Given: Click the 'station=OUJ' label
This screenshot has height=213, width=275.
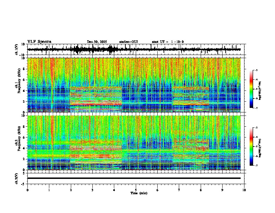Looking at the screenshot, I should point(128,42).
